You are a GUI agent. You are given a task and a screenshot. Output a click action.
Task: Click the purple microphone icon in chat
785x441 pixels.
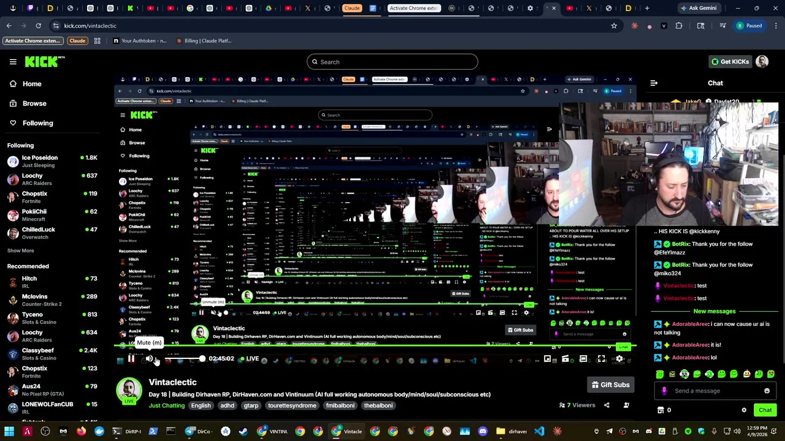(x=664, y=391)
